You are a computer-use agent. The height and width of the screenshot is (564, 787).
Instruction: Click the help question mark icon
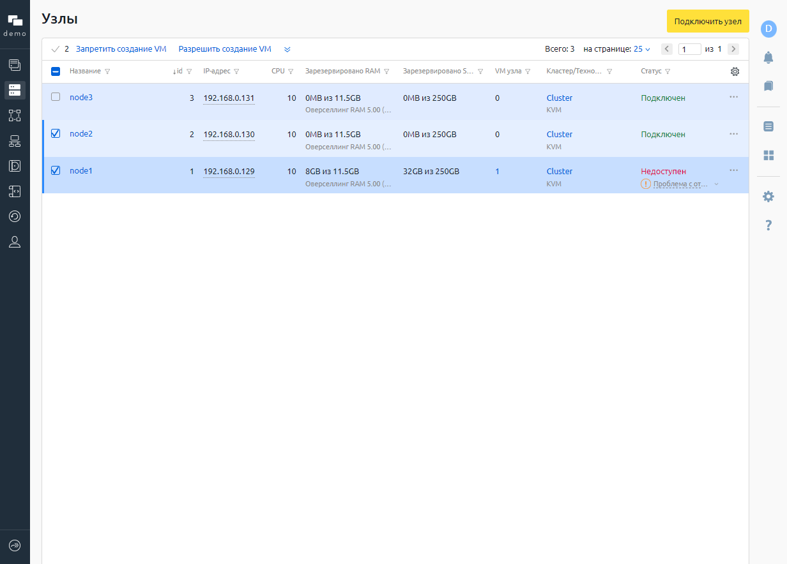pyautogui.click(x=768, y=225)
